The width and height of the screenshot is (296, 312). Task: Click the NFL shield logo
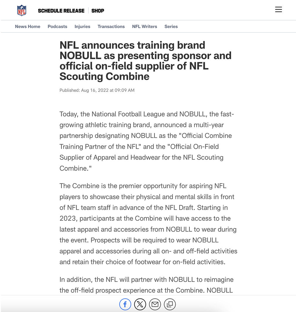22,11
